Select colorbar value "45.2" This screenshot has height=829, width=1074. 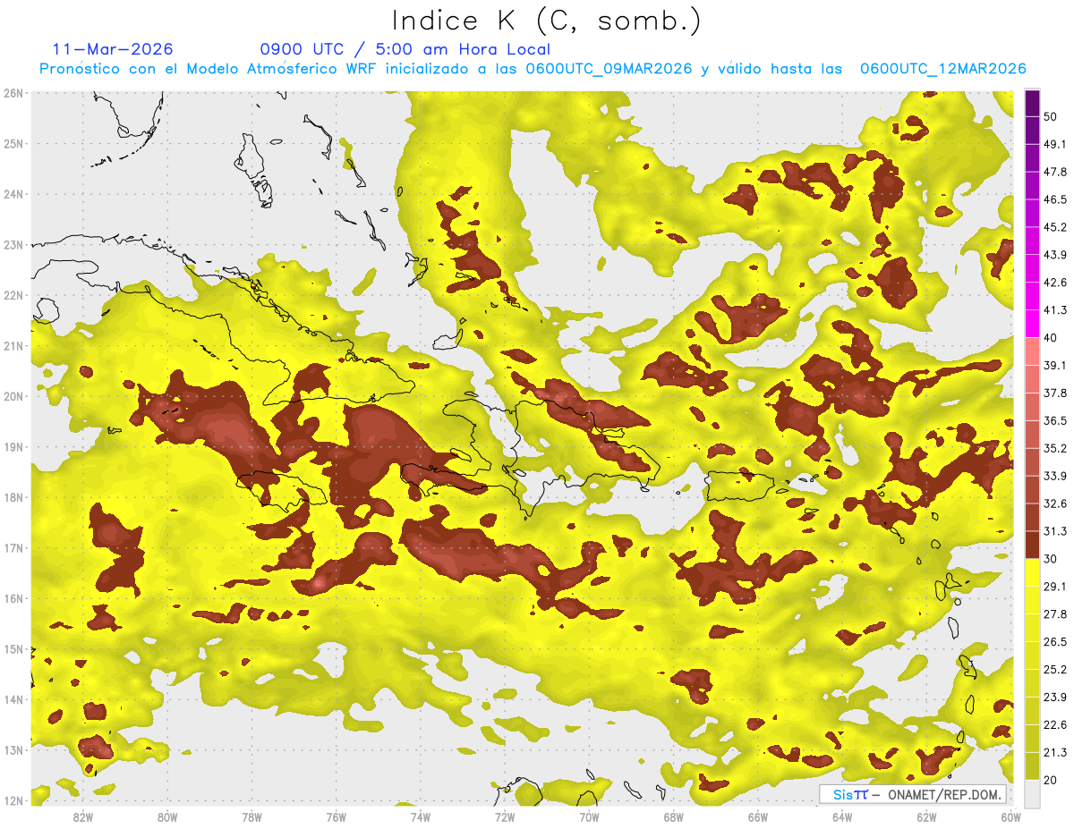click(1055, 227)
